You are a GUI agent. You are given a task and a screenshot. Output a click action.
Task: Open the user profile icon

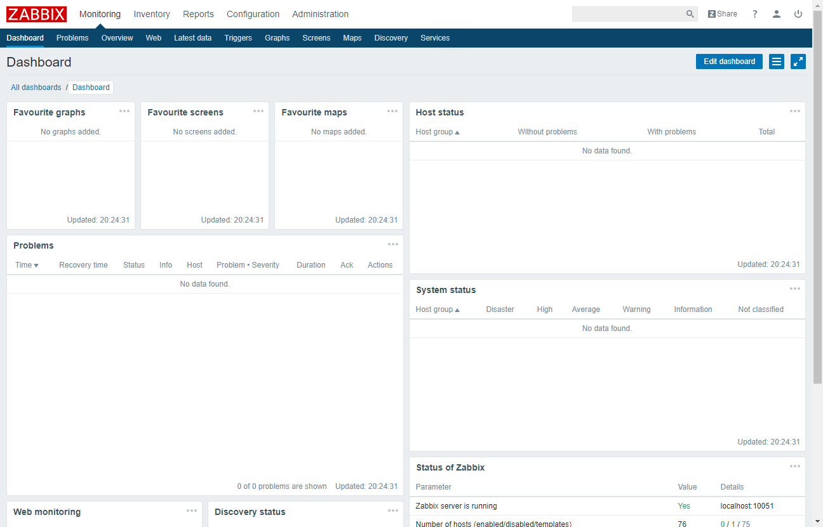coord(776,14)
